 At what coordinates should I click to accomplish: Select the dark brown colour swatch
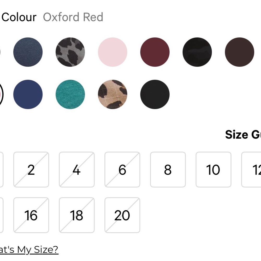tap(240, 52)
